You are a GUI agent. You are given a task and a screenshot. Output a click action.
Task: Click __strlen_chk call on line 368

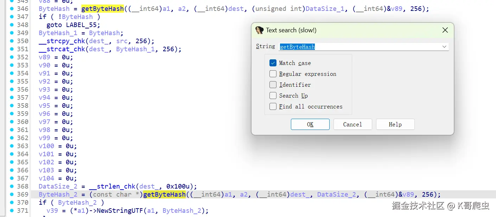[112, 186]
